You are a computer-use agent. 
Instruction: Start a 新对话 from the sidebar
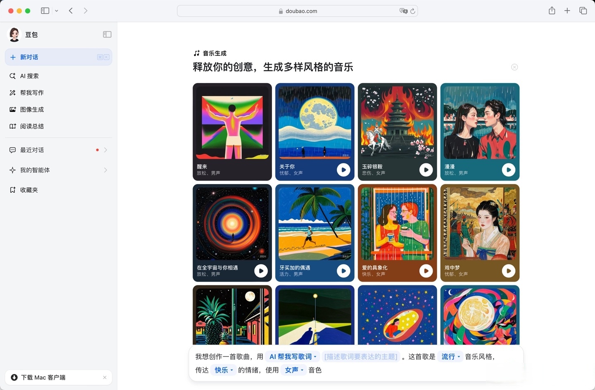tap(29, 57)
